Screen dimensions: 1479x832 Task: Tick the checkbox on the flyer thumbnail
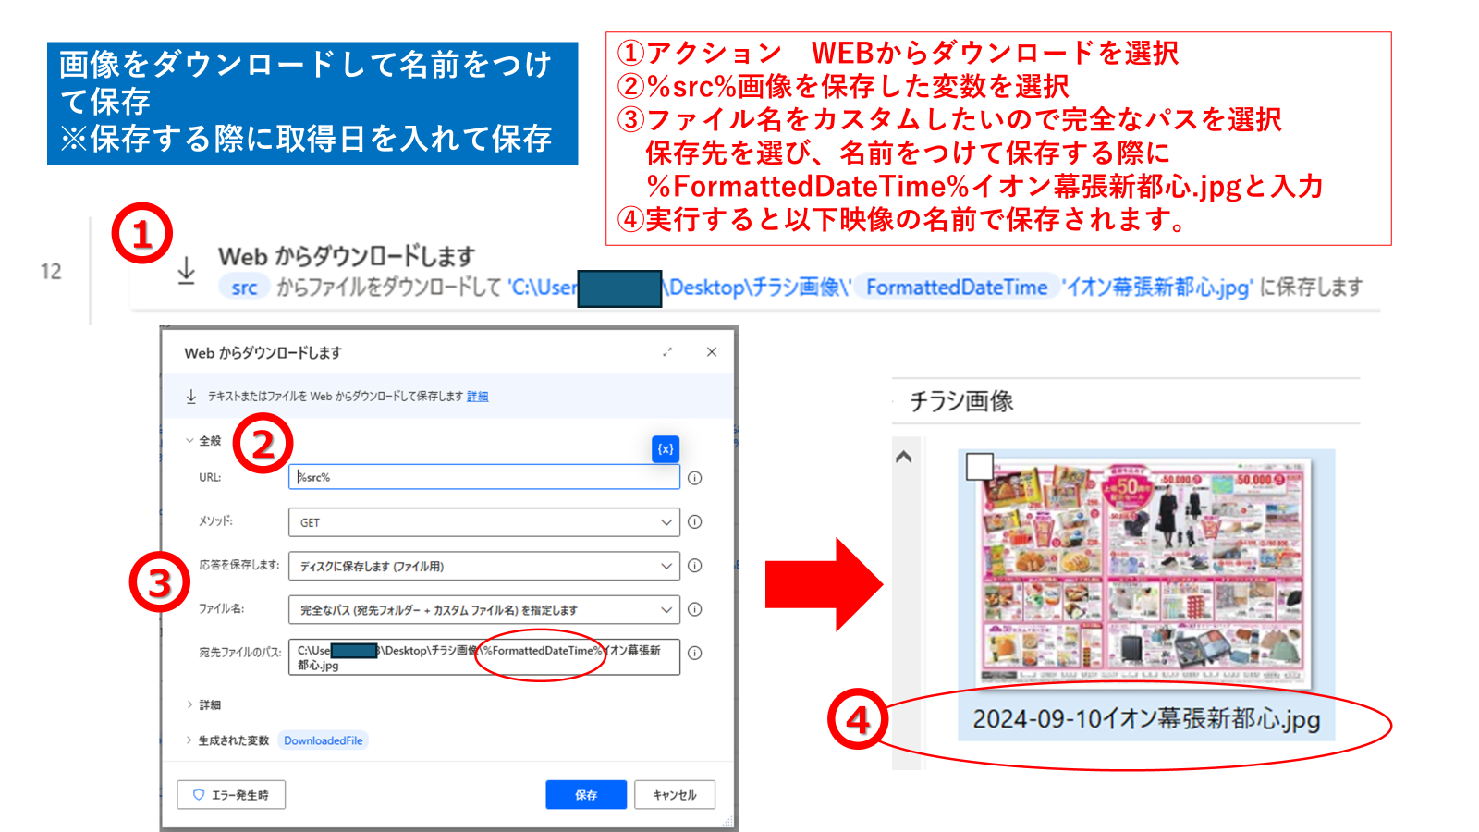tap(980, 467)
